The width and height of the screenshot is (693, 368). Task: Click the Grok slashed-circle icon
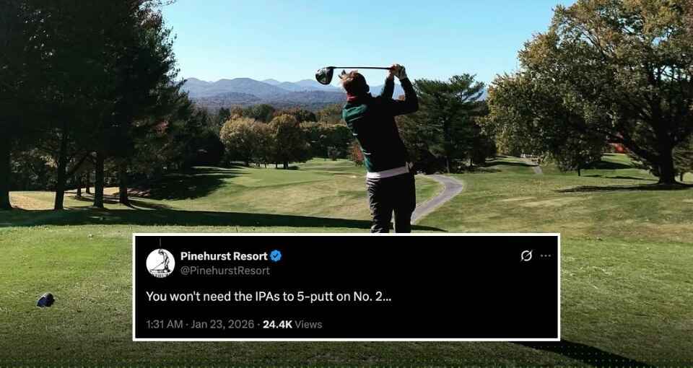(526, 255)
